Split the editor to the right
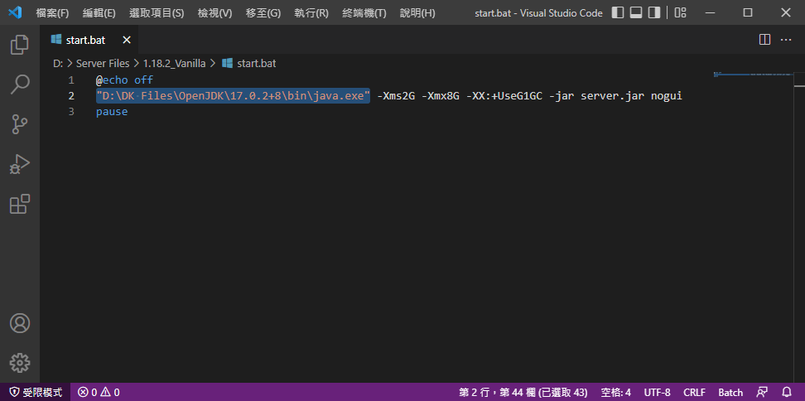The height and width of the screenshot is (401, 805). [x=764, y=40]
